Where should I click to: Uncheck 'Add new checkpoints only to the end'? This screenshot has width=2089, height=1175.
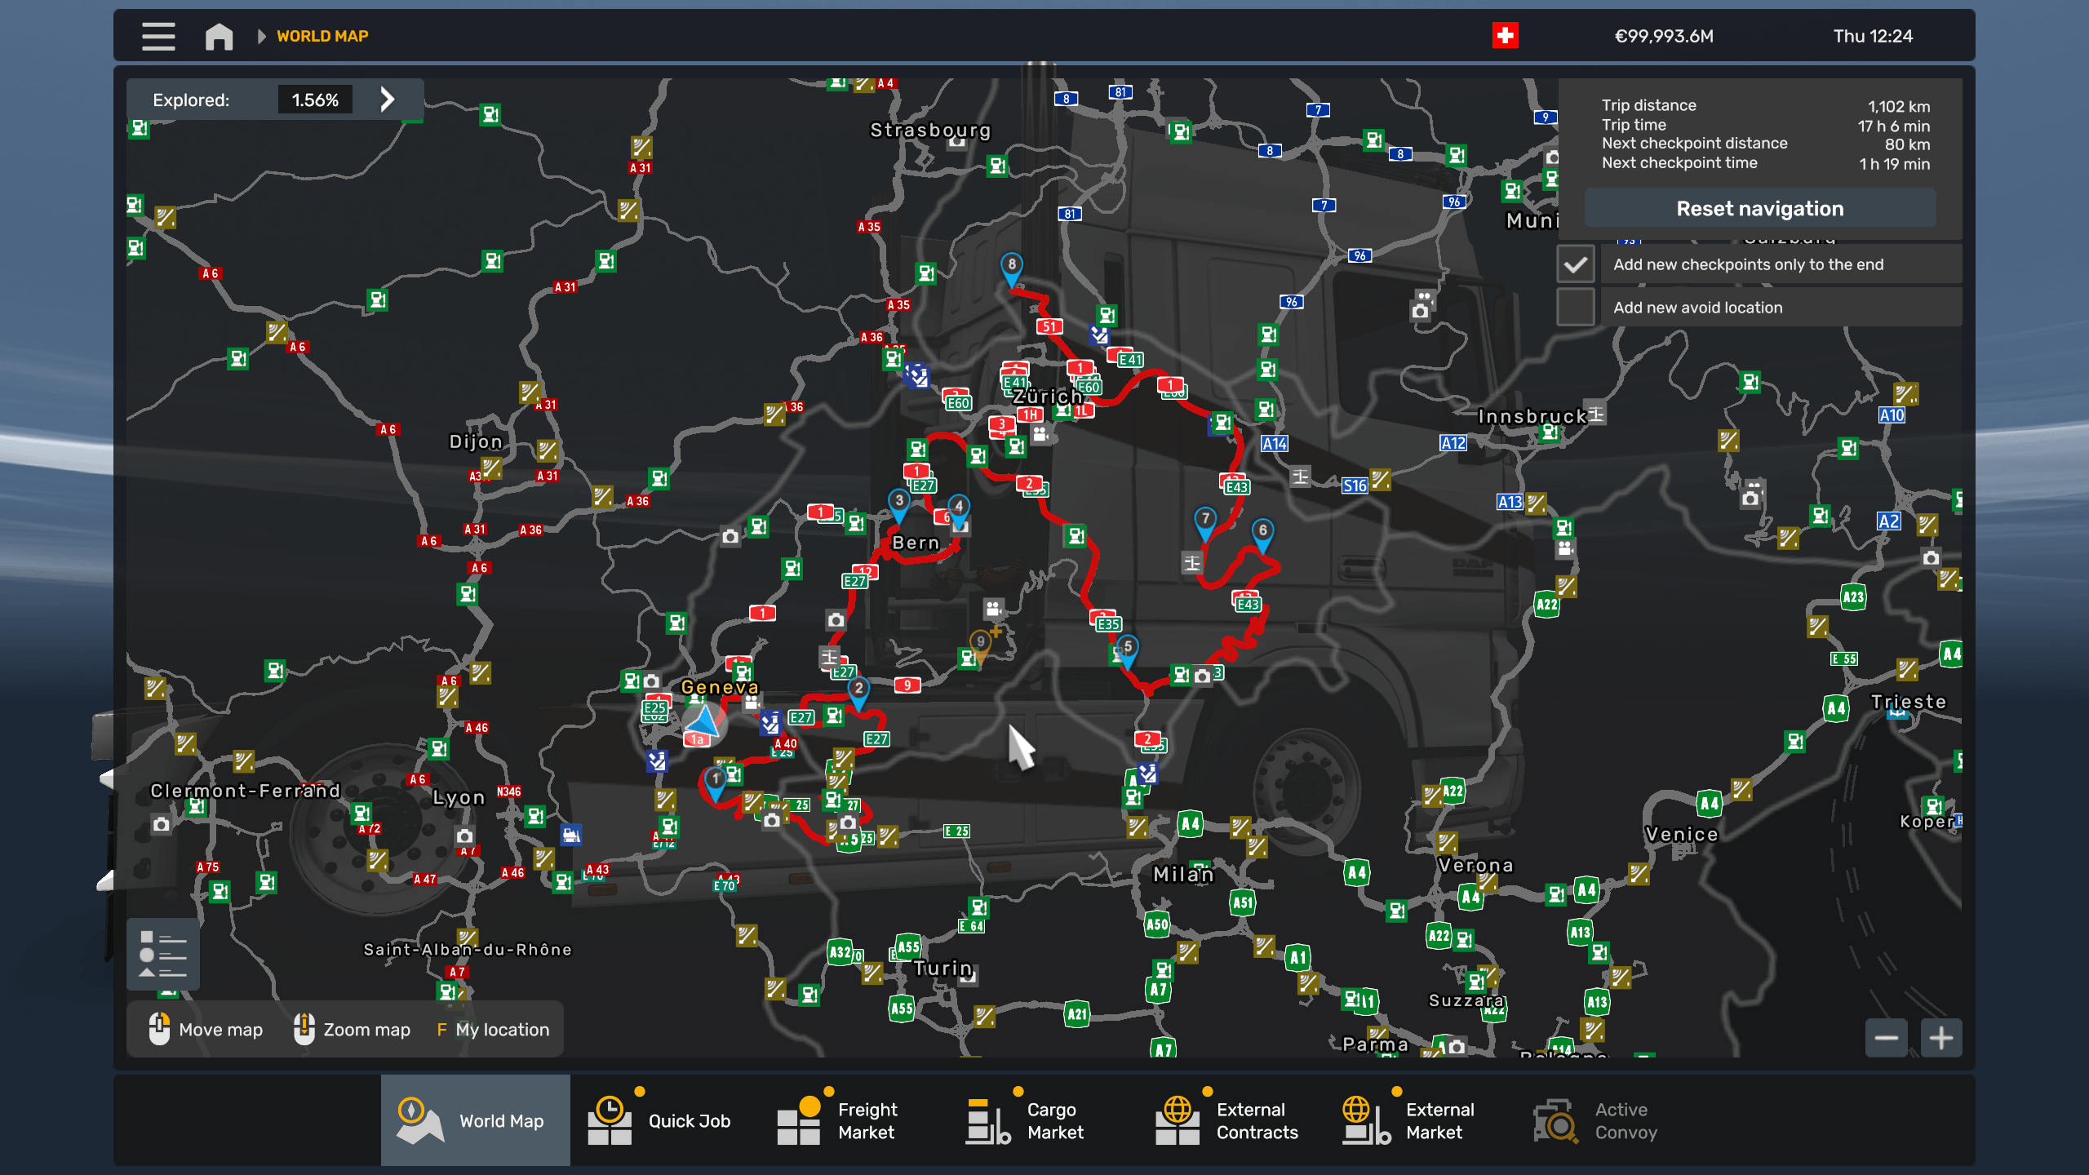[1575, 264]
